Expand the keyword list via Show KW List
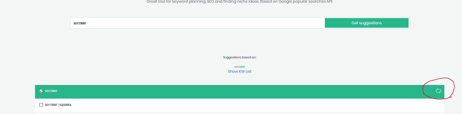This screenshot has width=462, height=114. [x=240, y=71]
